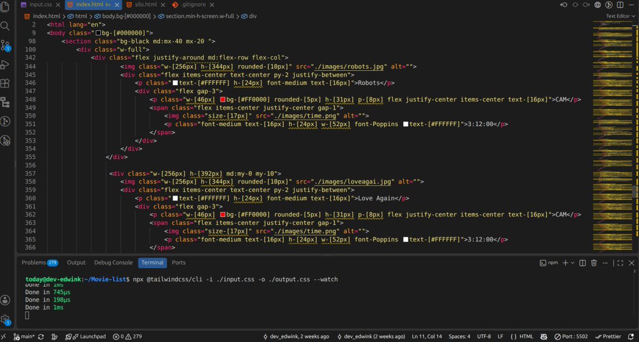639x342 pixels.
Task: Open new terminal profile dropdown arrow
Action: [x=573, y=263]
